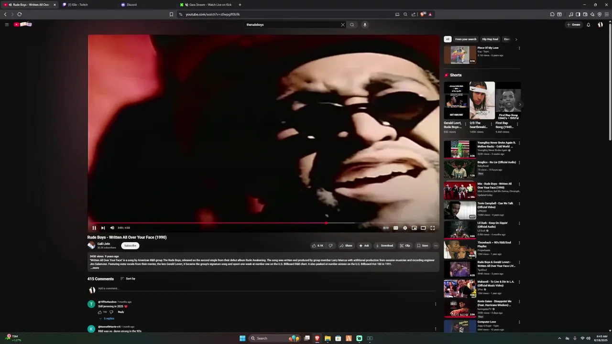The width and height of the screenshot is (612, 344).
Task: Click the Brave Shields lion icon
Action: [x=423, y=14]
